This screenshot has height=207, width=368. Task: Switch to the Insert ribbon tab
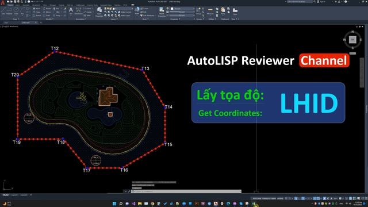[x=18, y=5]
